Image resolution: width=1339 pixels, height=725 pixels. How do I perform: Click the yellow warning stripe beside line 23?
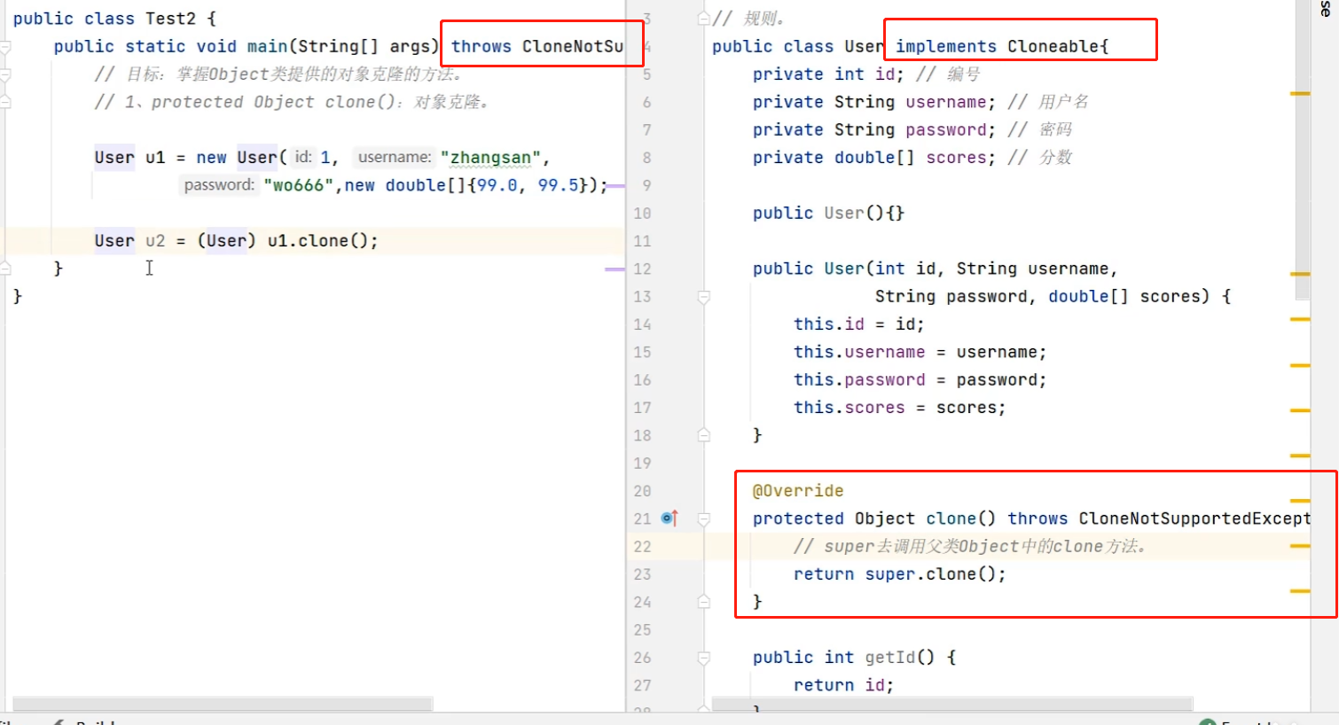pyautogui.click(x=1300, y=590)
